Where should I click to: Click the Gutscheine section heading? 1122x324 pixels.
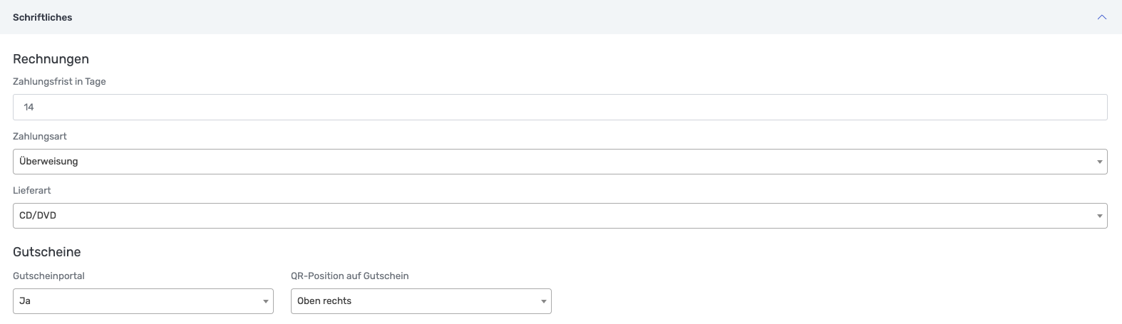[x=47, y=252]
